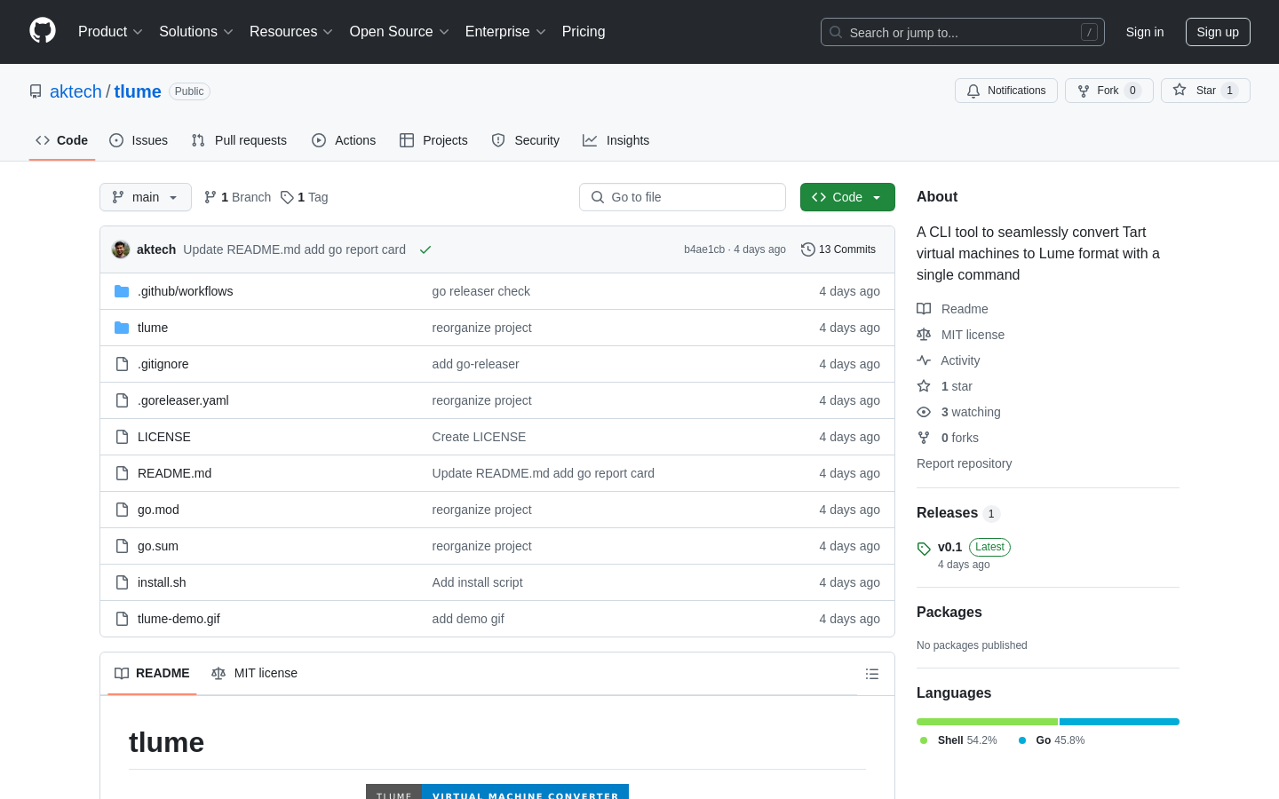Open the .github/workflows folder
Screen dimensions: 1279x799
[x=185, y=291]
